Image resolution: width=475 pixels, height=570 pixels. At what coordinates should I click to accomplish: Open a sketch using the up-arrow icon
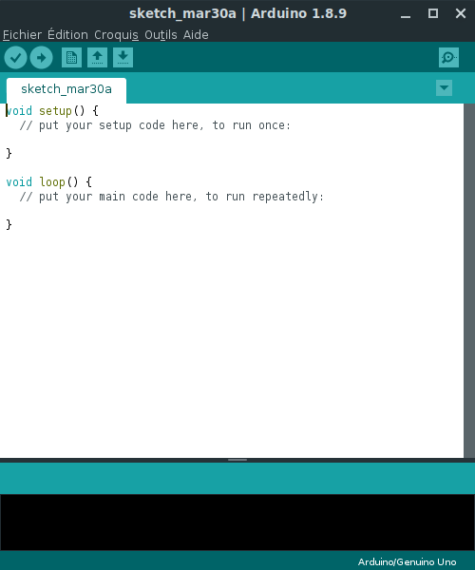click(x=97, y=57)
